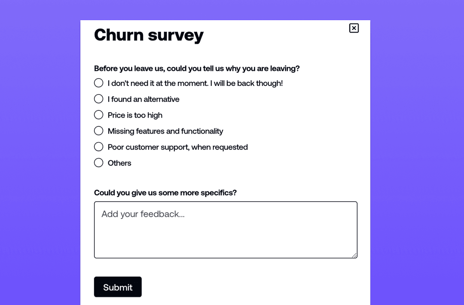Click the "Could you give us some more specifics?" label
The height and width of the screenshot is (305, 464).
[165, 192]
